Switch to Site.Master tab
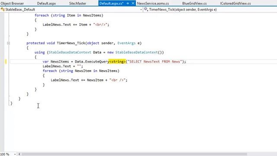The height and width of the screenshot is (156, 277). pos(77,3)
